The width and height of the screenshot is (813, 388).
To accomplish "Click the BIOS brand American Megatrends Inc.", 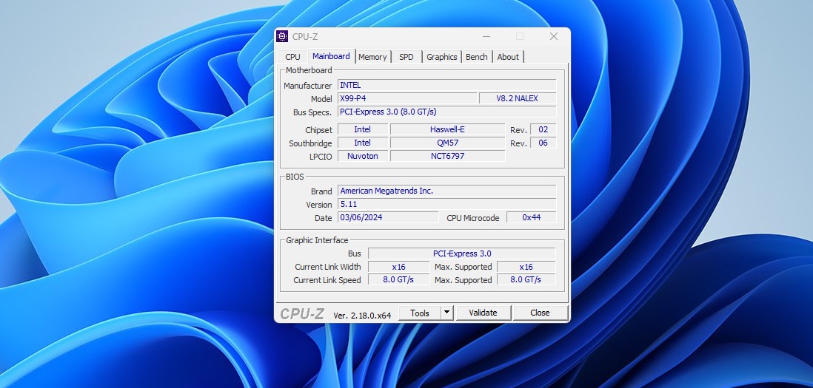I will pos(447,191).
